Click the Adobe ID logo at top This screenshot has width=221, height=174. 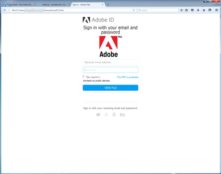[x=98, y=20]
